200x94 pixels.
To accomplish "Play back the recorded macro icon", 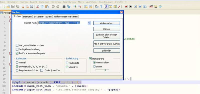I will point(135,6).
